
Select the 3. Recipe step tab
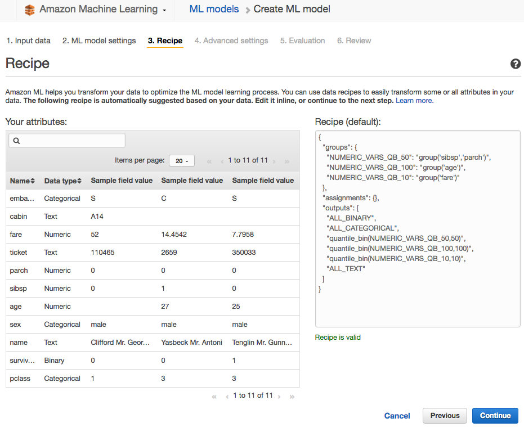pos(165,41)
